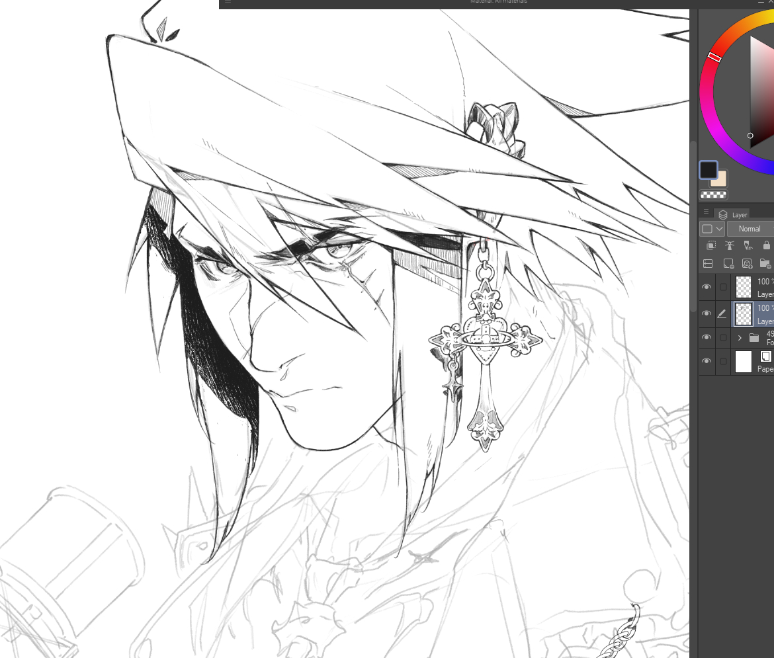Choose the transparent color swatch

713,195
